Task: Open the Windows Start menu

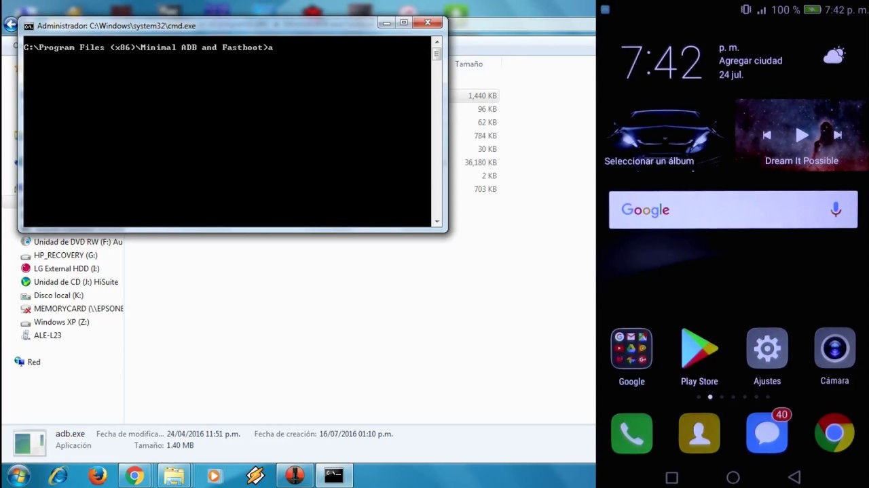Action: (18, 475)
